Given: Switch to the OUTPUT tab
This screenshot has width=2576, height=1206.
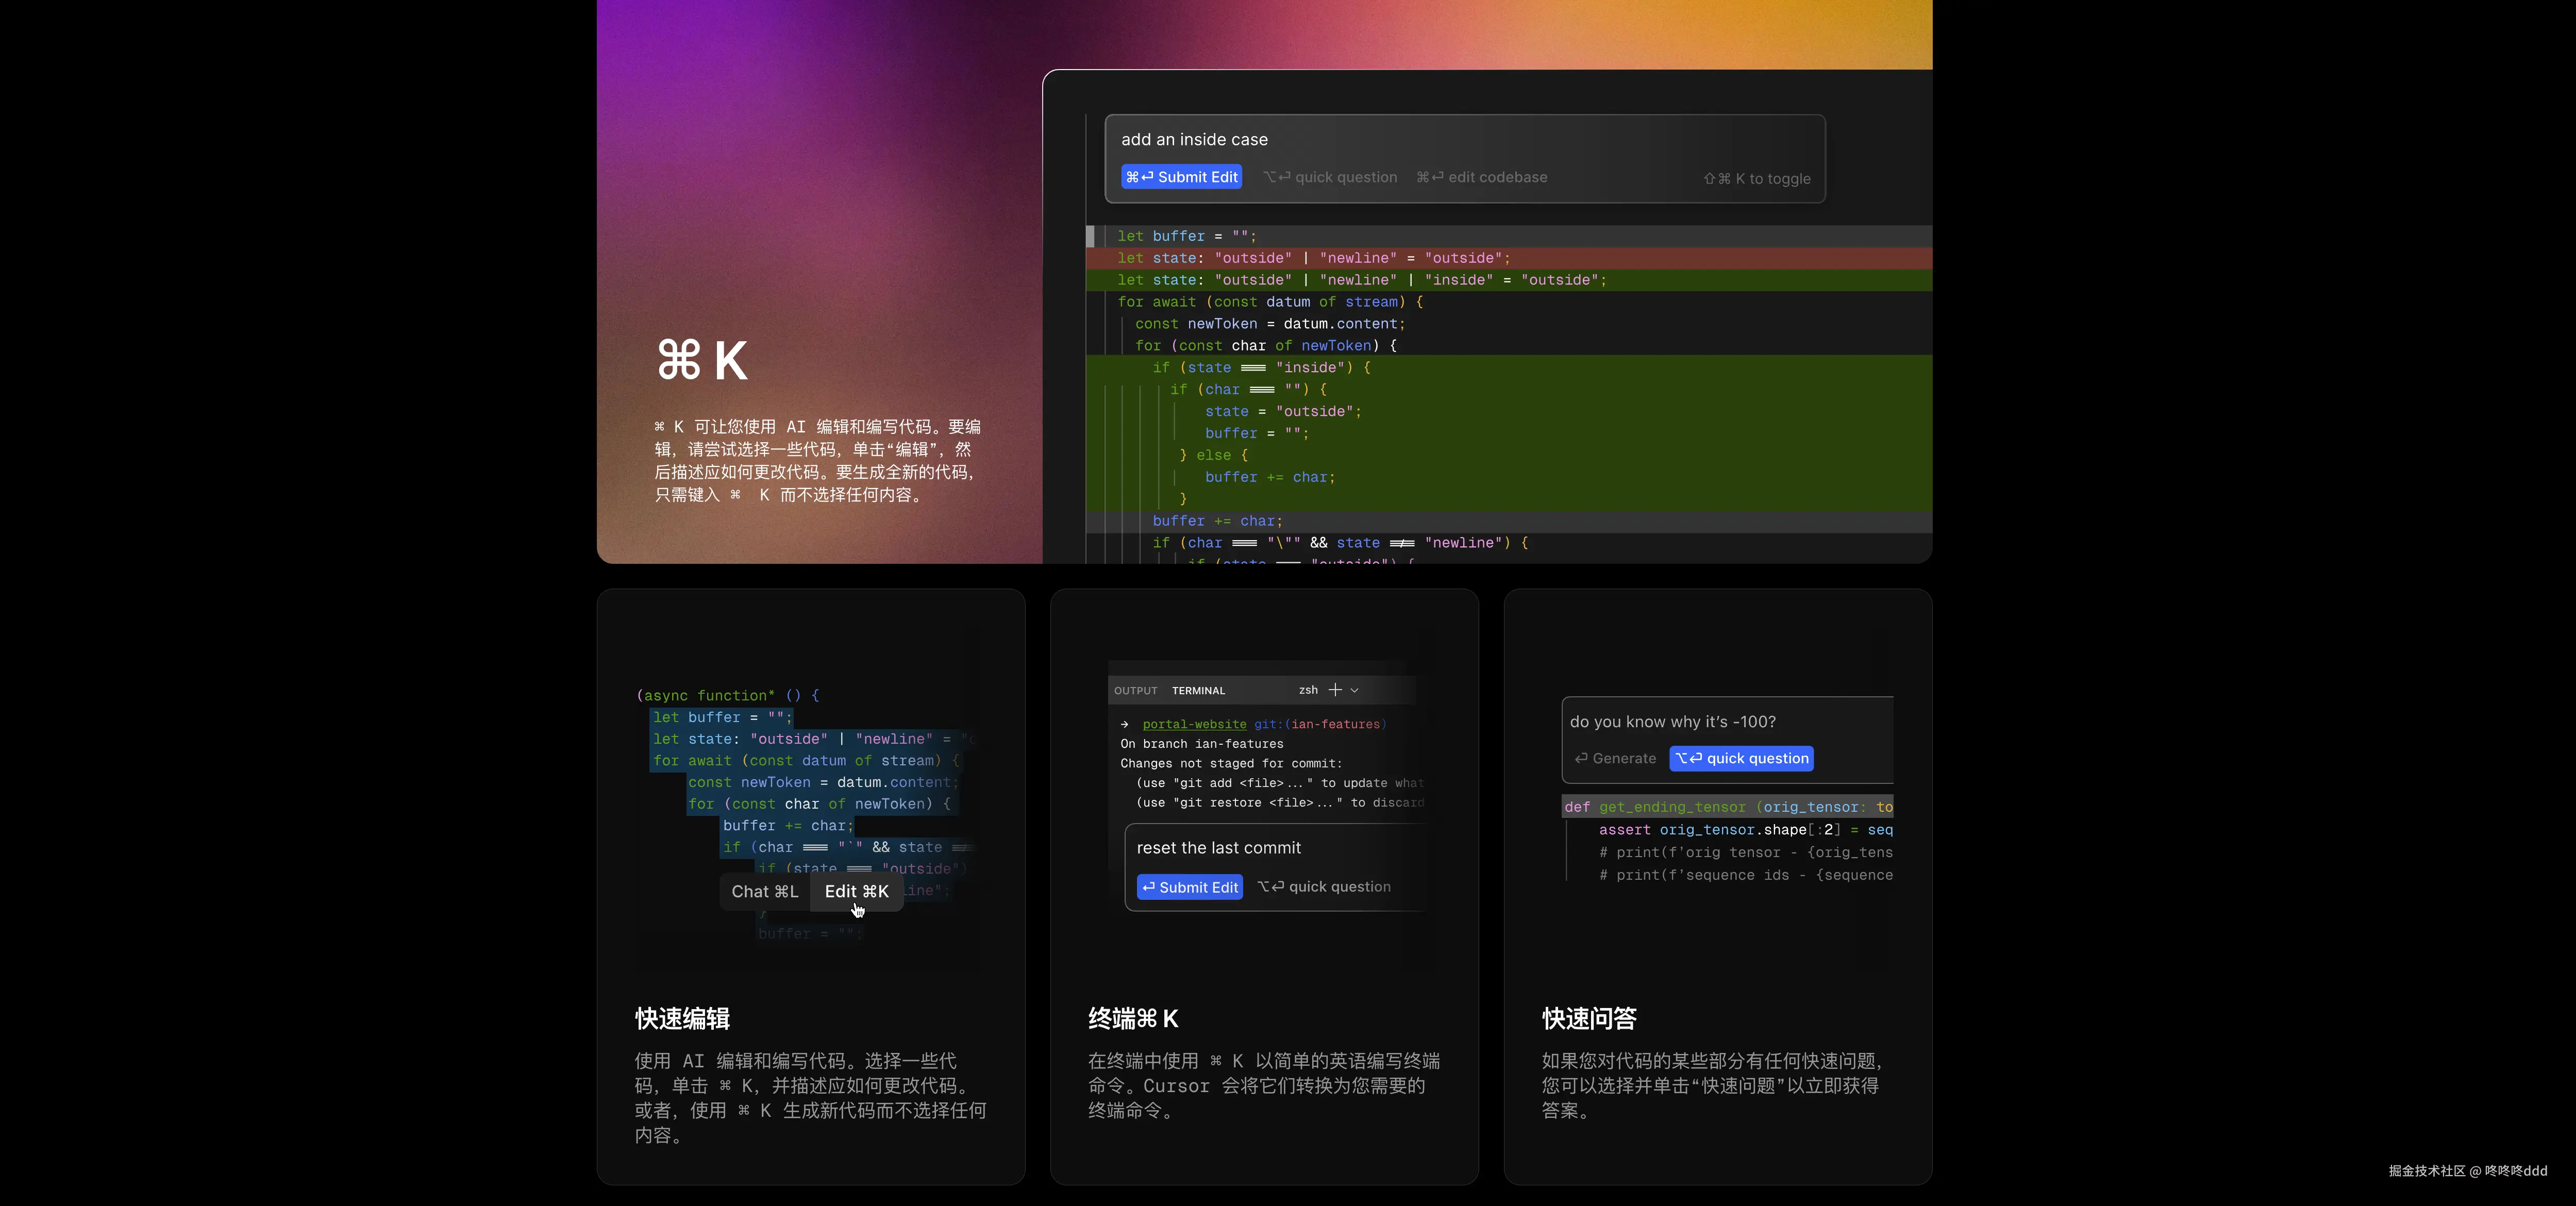Looking at the screenshot, I should coord(1135,691).
